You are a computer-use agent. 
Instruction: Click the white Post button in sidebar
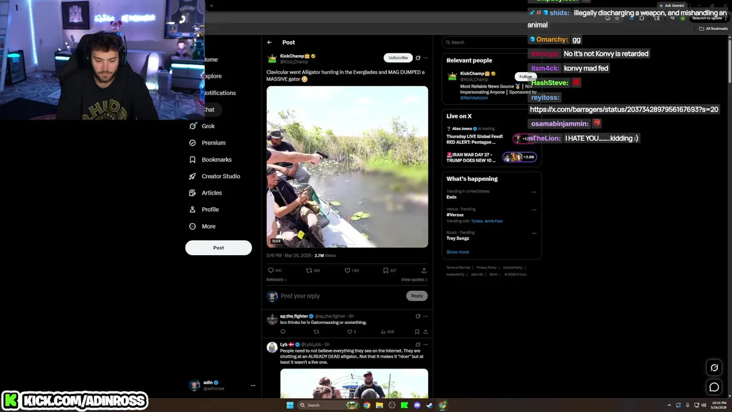[x=218, y=248]
